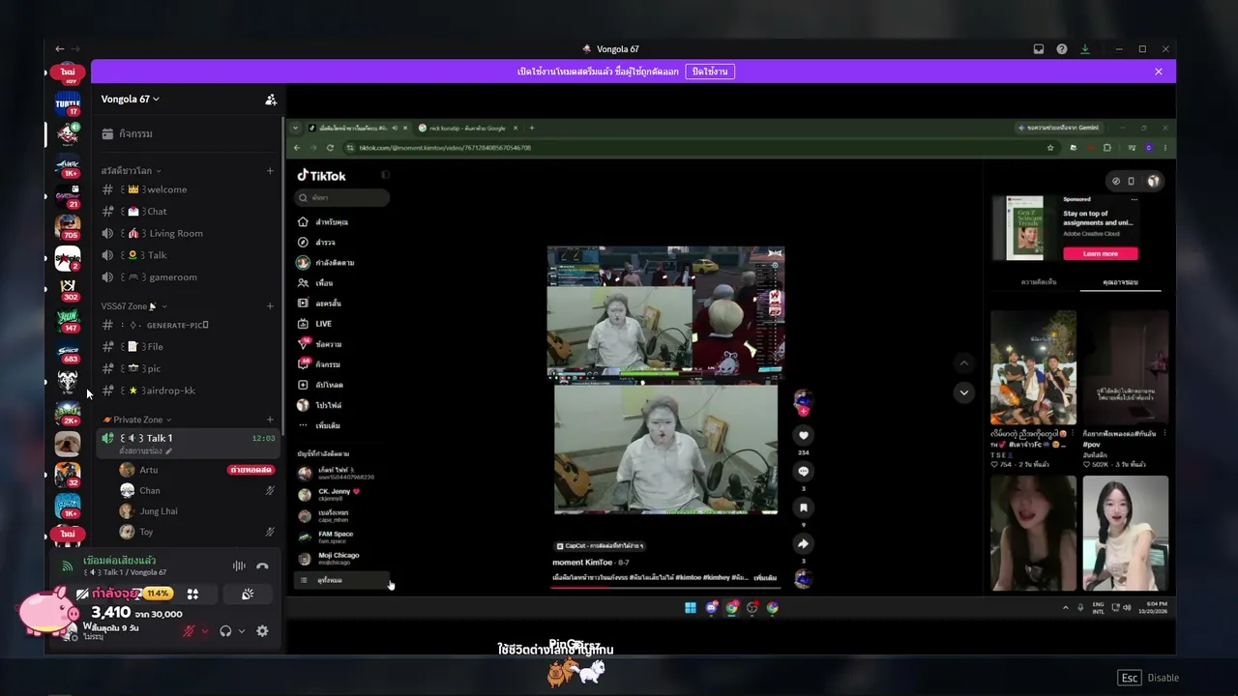Screen dimensions: 1238x696
Task: Invite people with the add-member icon
Action: point(271,100)
